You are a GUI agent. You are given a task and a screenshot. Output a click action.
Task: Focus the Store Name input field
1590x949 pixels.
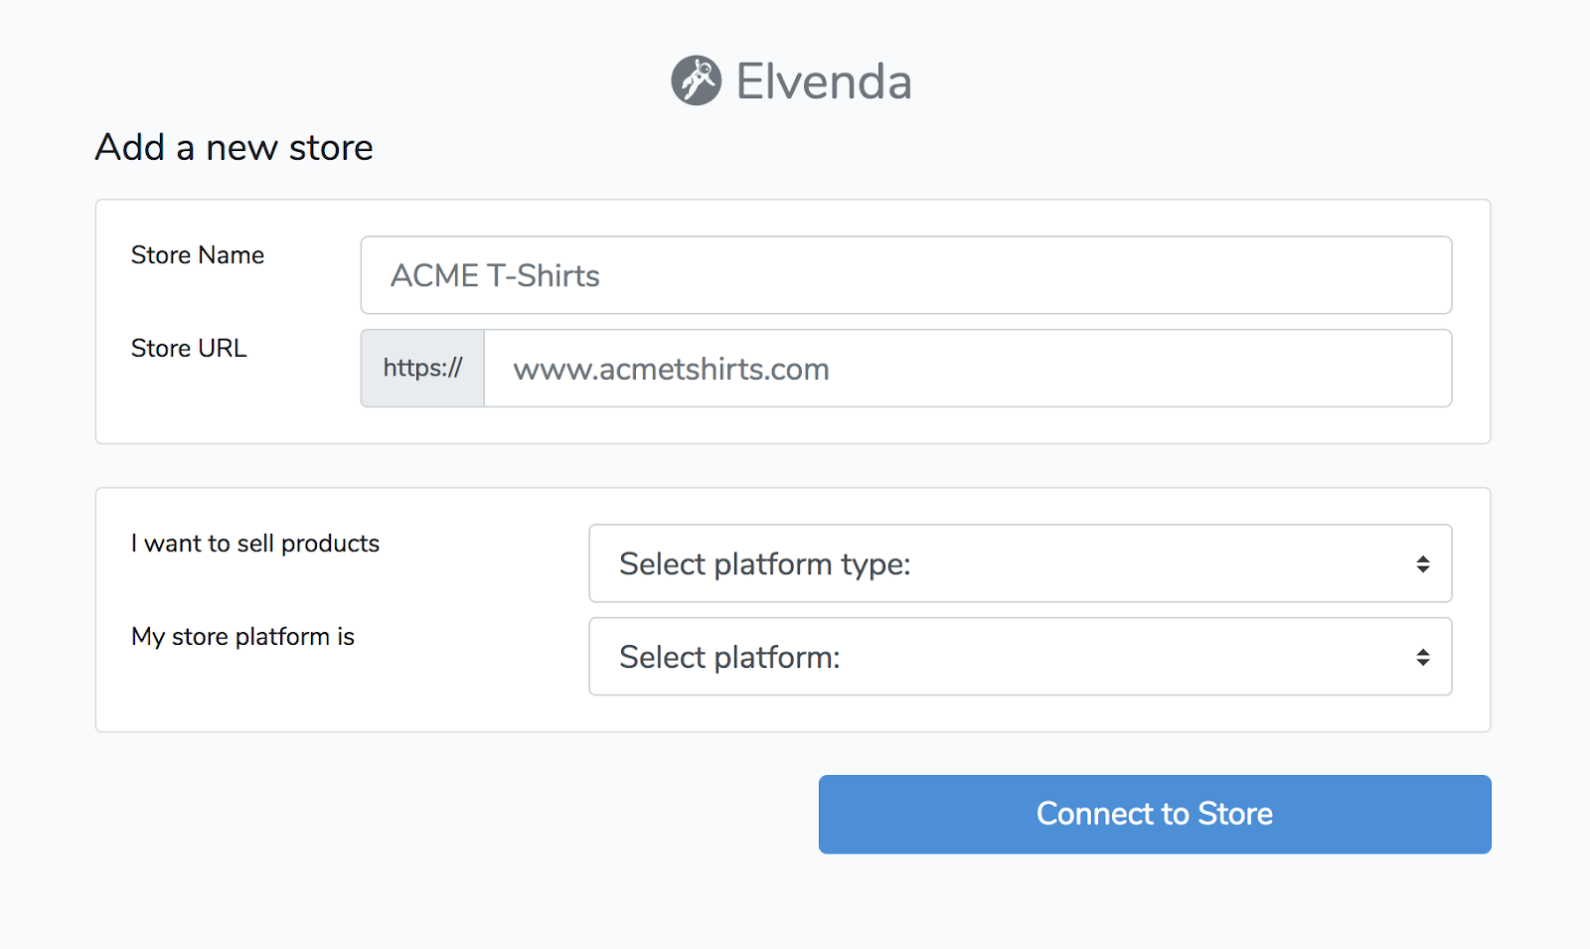point(994,275)
